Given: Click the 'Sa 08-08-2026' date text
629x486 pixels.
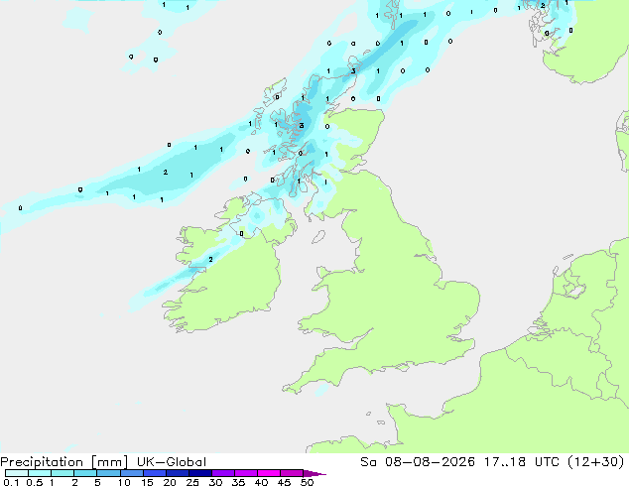Looking at the screenshot, I should point(418,462).
